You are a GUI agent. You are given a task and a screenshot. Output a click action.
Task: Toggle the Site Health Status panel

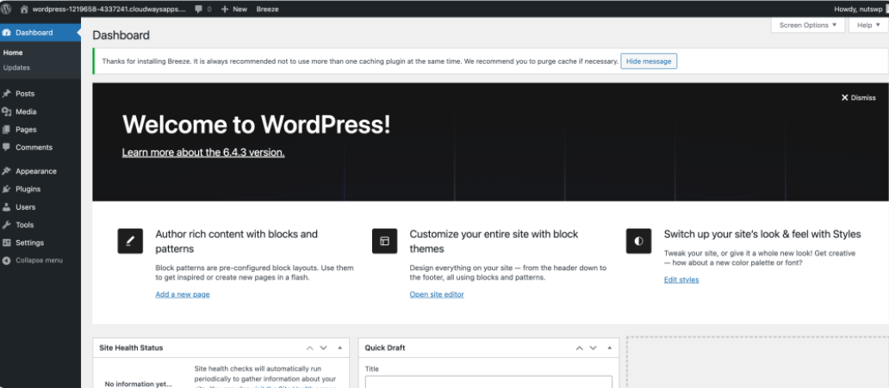[x=339, y=348]
